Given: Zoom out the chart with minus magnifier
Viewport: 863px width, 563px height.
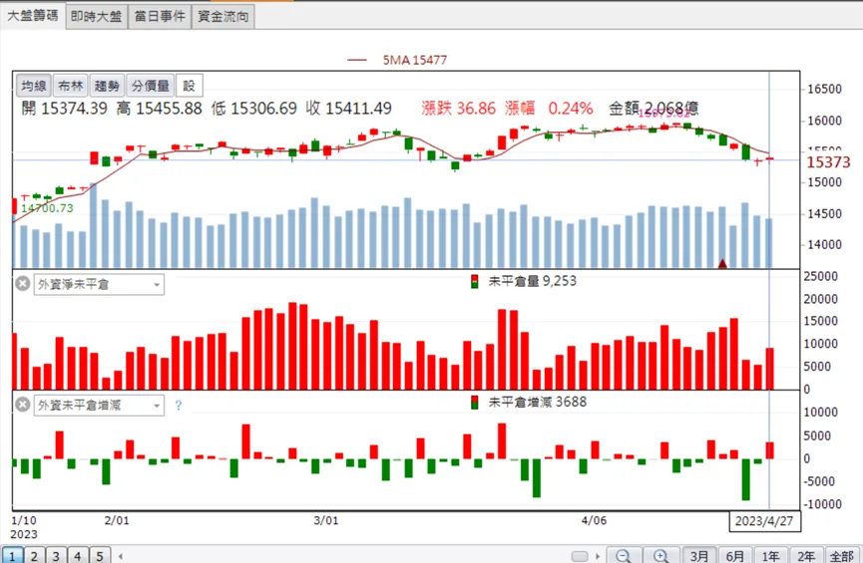Looking at the screenshot, I should click(x=624, y=555).
